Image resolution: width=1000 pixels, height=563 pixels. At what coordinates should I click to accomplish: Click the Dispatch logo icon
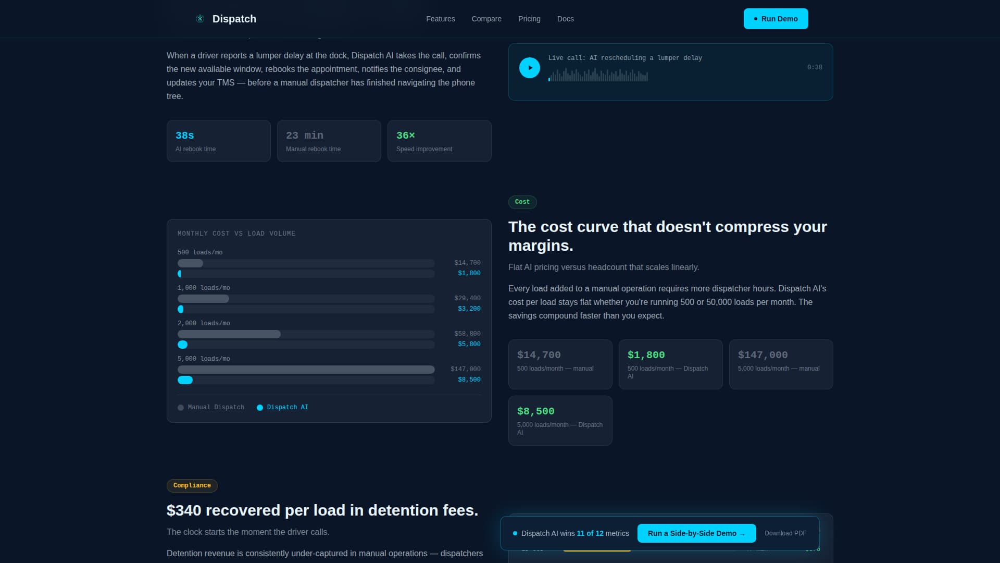(200, 19)
